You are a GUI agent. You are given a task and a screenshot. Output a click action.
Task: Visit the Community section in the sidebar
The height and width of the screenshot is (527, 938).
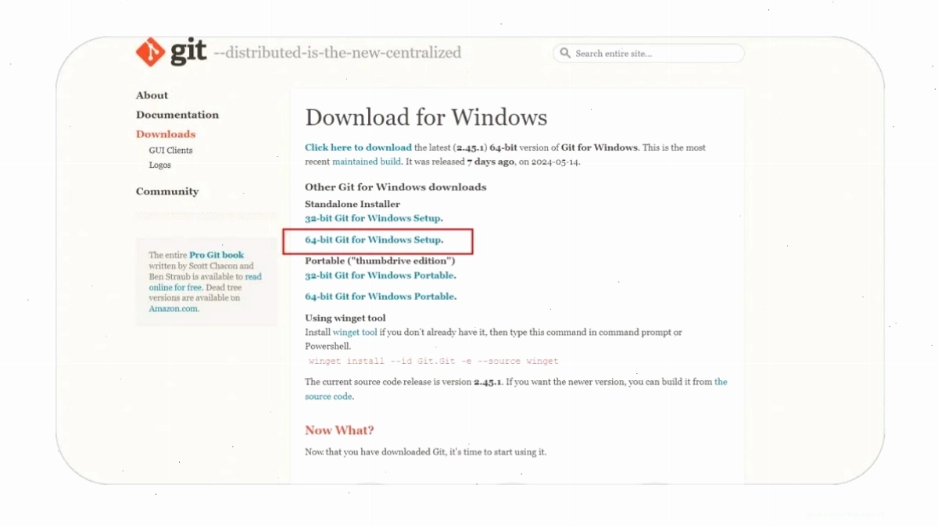[x=167, y=191]
